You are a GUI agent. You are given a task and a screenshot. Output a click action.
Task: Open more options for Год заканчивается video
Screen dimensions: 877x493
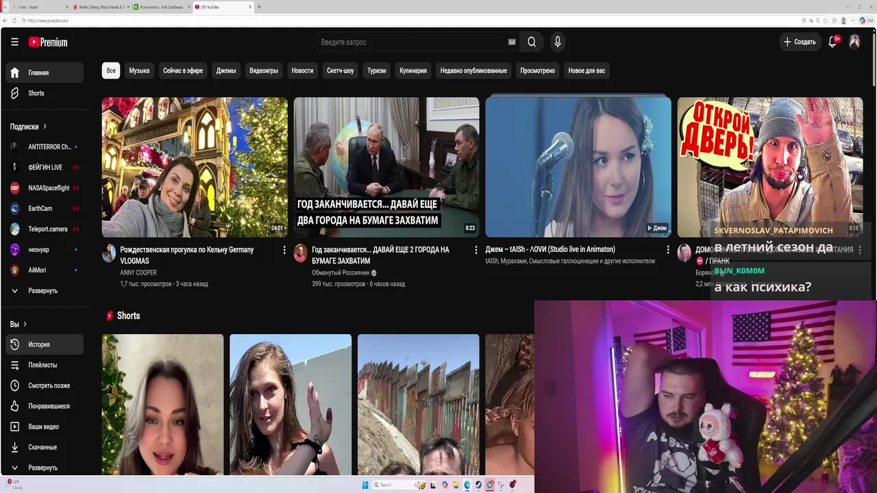click(476, 251)
